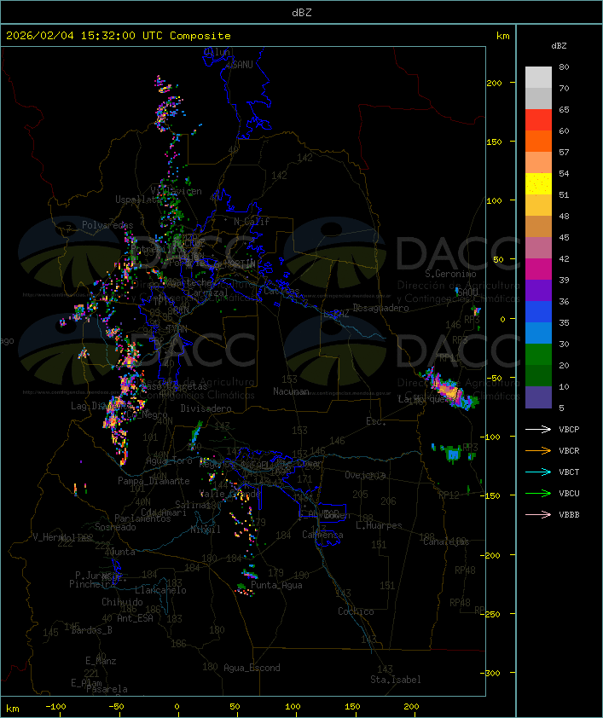Click the 'Bardas_B' map label

(91, 630)
